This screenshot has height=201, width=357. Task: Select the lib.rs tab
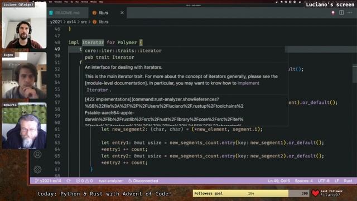pos(108,13)
